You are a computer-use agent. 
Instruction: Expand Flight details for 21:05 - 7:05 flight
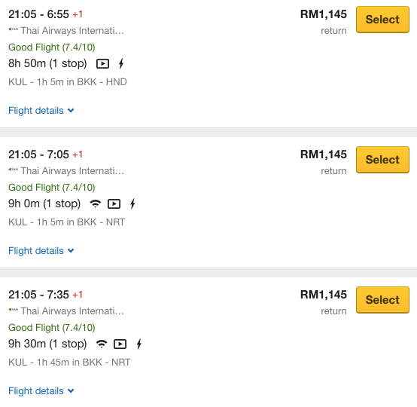(x=41, y=251)
